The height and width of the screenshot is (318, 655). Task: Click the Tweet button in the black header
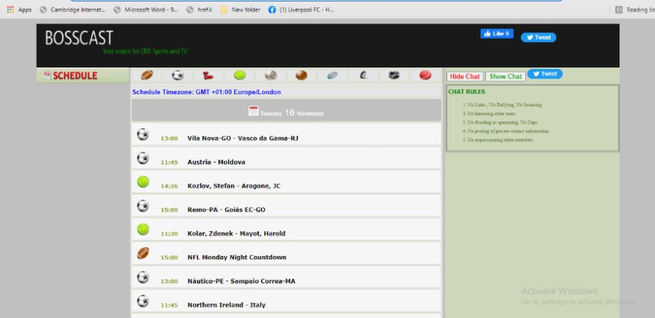tap(538, 37)
